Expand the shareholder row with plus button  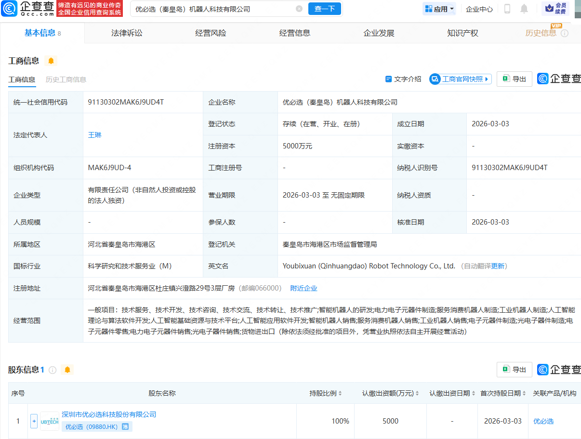click(34, 421)
